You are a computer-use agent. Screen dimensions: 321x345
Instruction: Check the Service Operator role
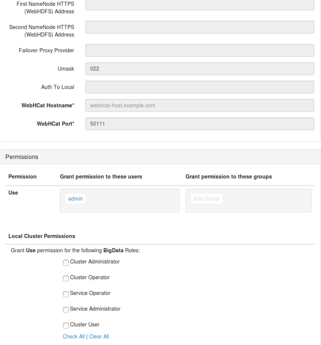66,294
